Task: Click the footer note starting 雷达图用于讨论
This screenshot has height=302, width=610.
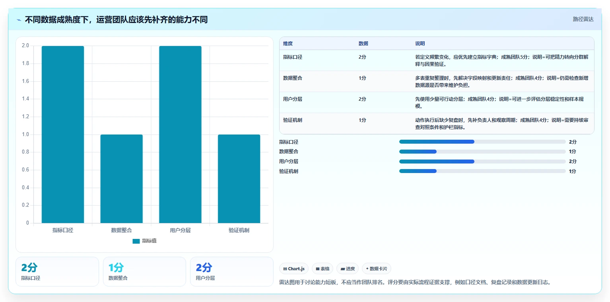Action: click(x=415, y=283)
